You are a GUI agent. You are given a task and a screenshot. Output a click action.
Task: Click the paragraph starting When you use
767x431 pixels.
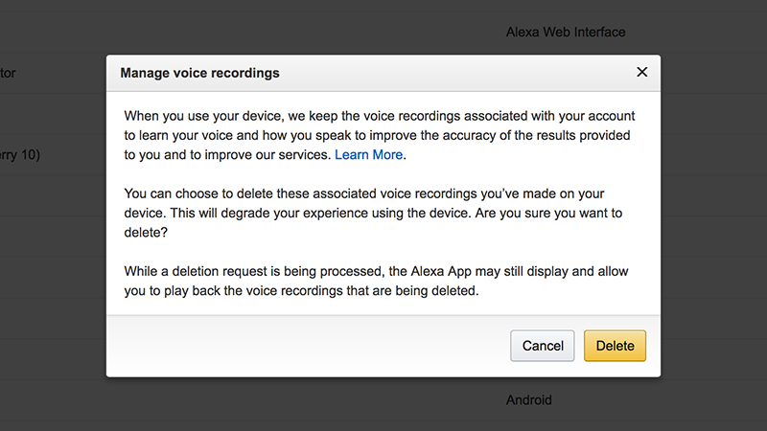click(x=379, y=135)
